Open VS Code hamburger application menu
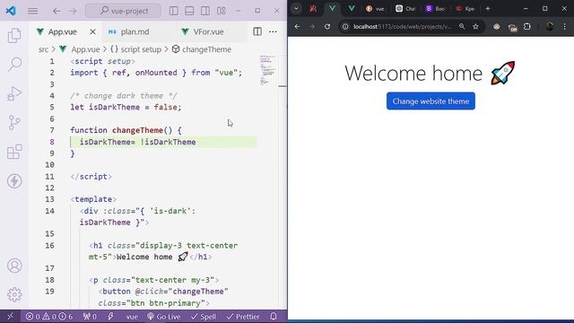The height and width of the screenshot is (323, 574). pos(32,11)
